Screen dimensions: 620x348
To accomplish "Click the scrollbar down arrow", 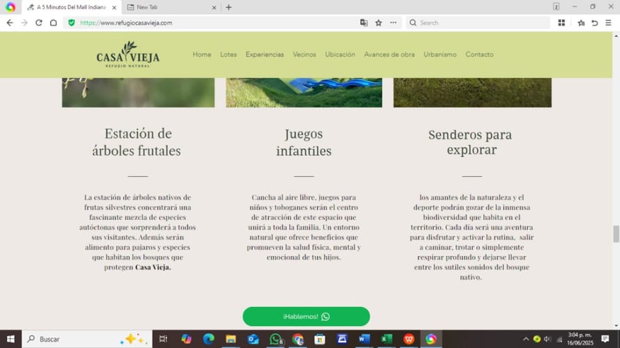I will point(616,326).
